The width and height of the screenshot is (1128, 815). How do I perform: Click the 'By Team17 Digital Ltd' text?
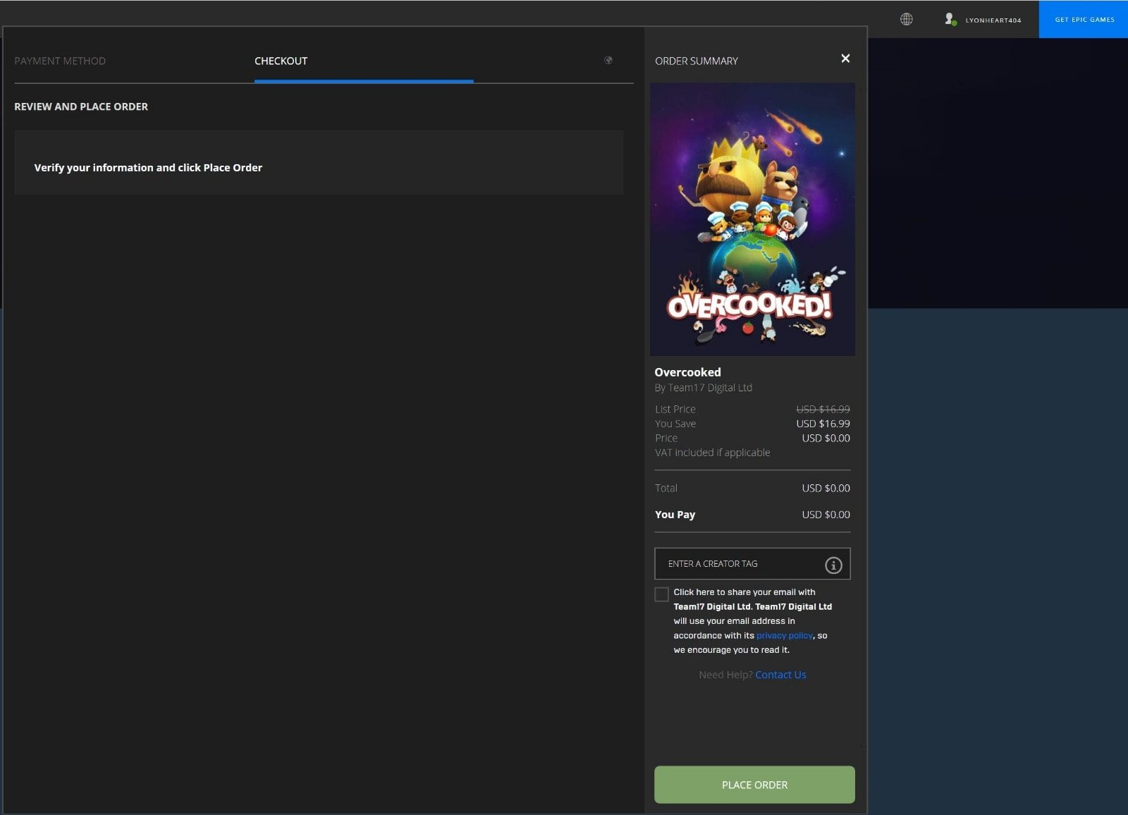pyautogui.click(x=703, y=388)
